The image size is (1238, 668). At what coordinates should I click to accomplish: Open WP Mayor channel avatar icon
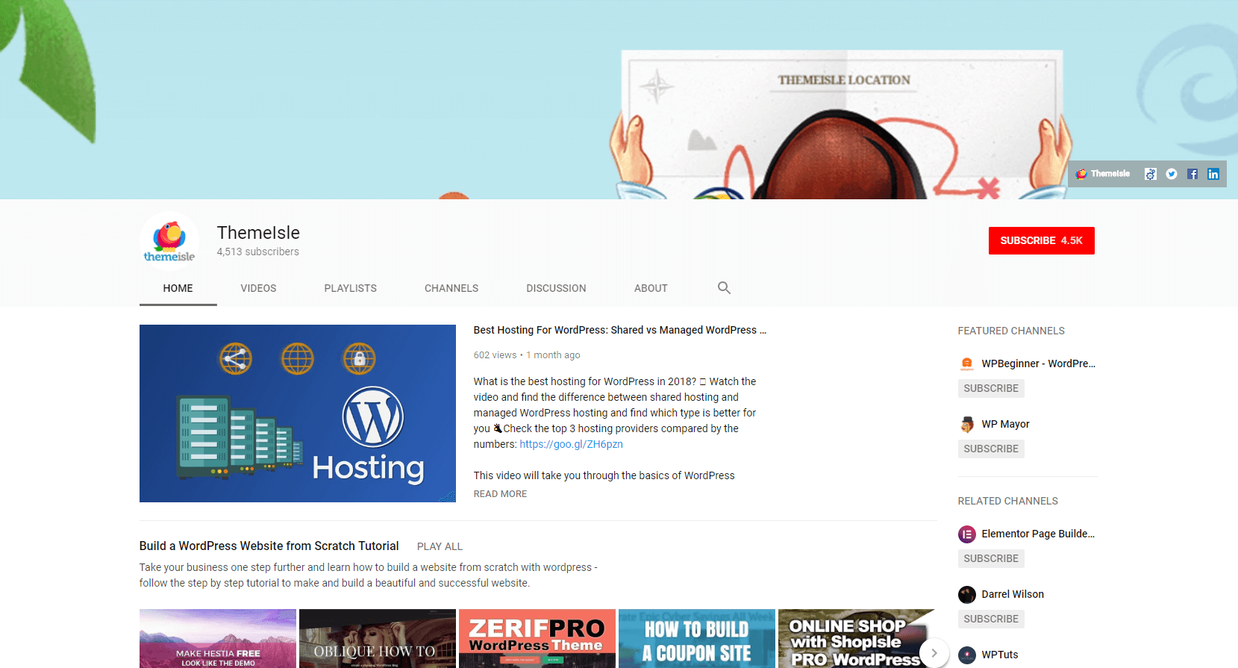click(967, 425)
